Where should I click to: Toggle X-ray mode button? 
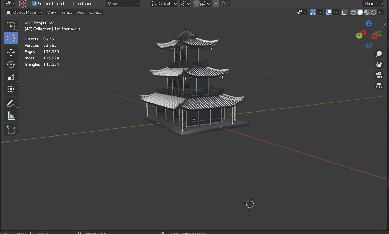[x=344, y=12]
